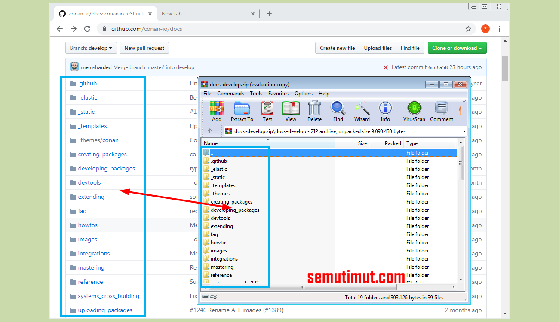This screenshot has height=322, width=559.
Task: Click the Extract To icon
Action: point(242,111)
